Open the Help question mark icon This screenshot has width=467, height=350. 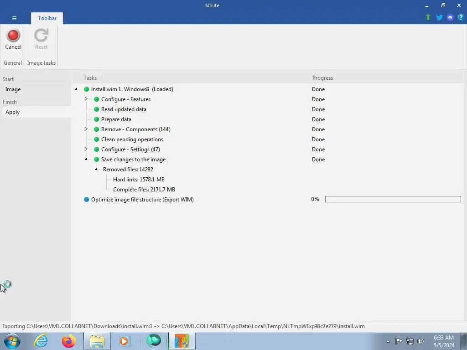tap(461, 17)
